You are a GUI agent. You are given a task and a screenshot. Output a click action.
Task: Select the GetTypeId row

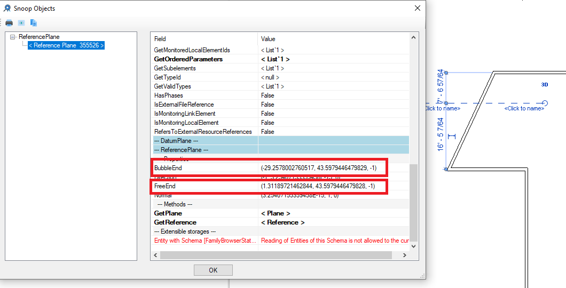click(x=280, y=77)
